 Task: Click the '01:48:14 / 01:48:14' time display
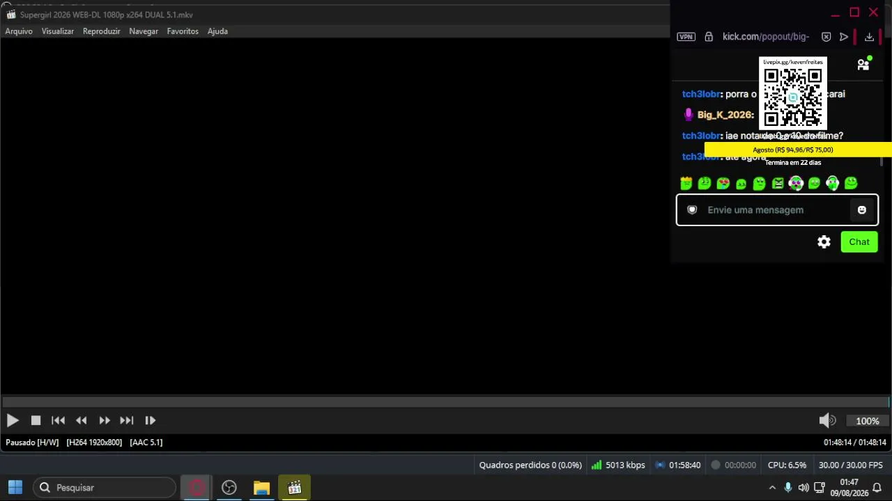pyautogui.click(x=855, y=443)
